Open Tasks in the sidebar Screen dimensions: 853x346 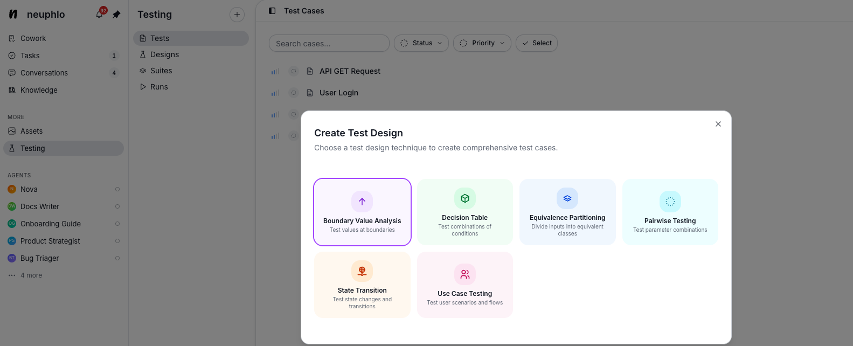pos(64,56)
